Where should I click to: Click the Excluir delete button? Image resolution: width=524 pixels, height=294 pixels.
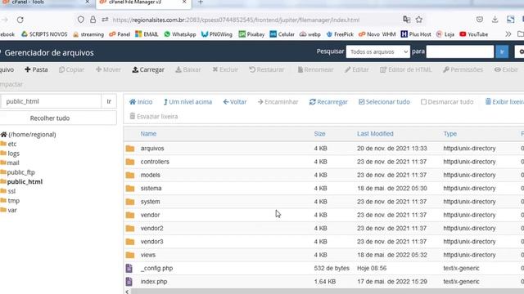click(225, 69)
